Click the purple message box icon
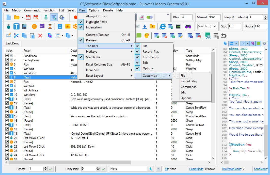 [x=42, y=26]
